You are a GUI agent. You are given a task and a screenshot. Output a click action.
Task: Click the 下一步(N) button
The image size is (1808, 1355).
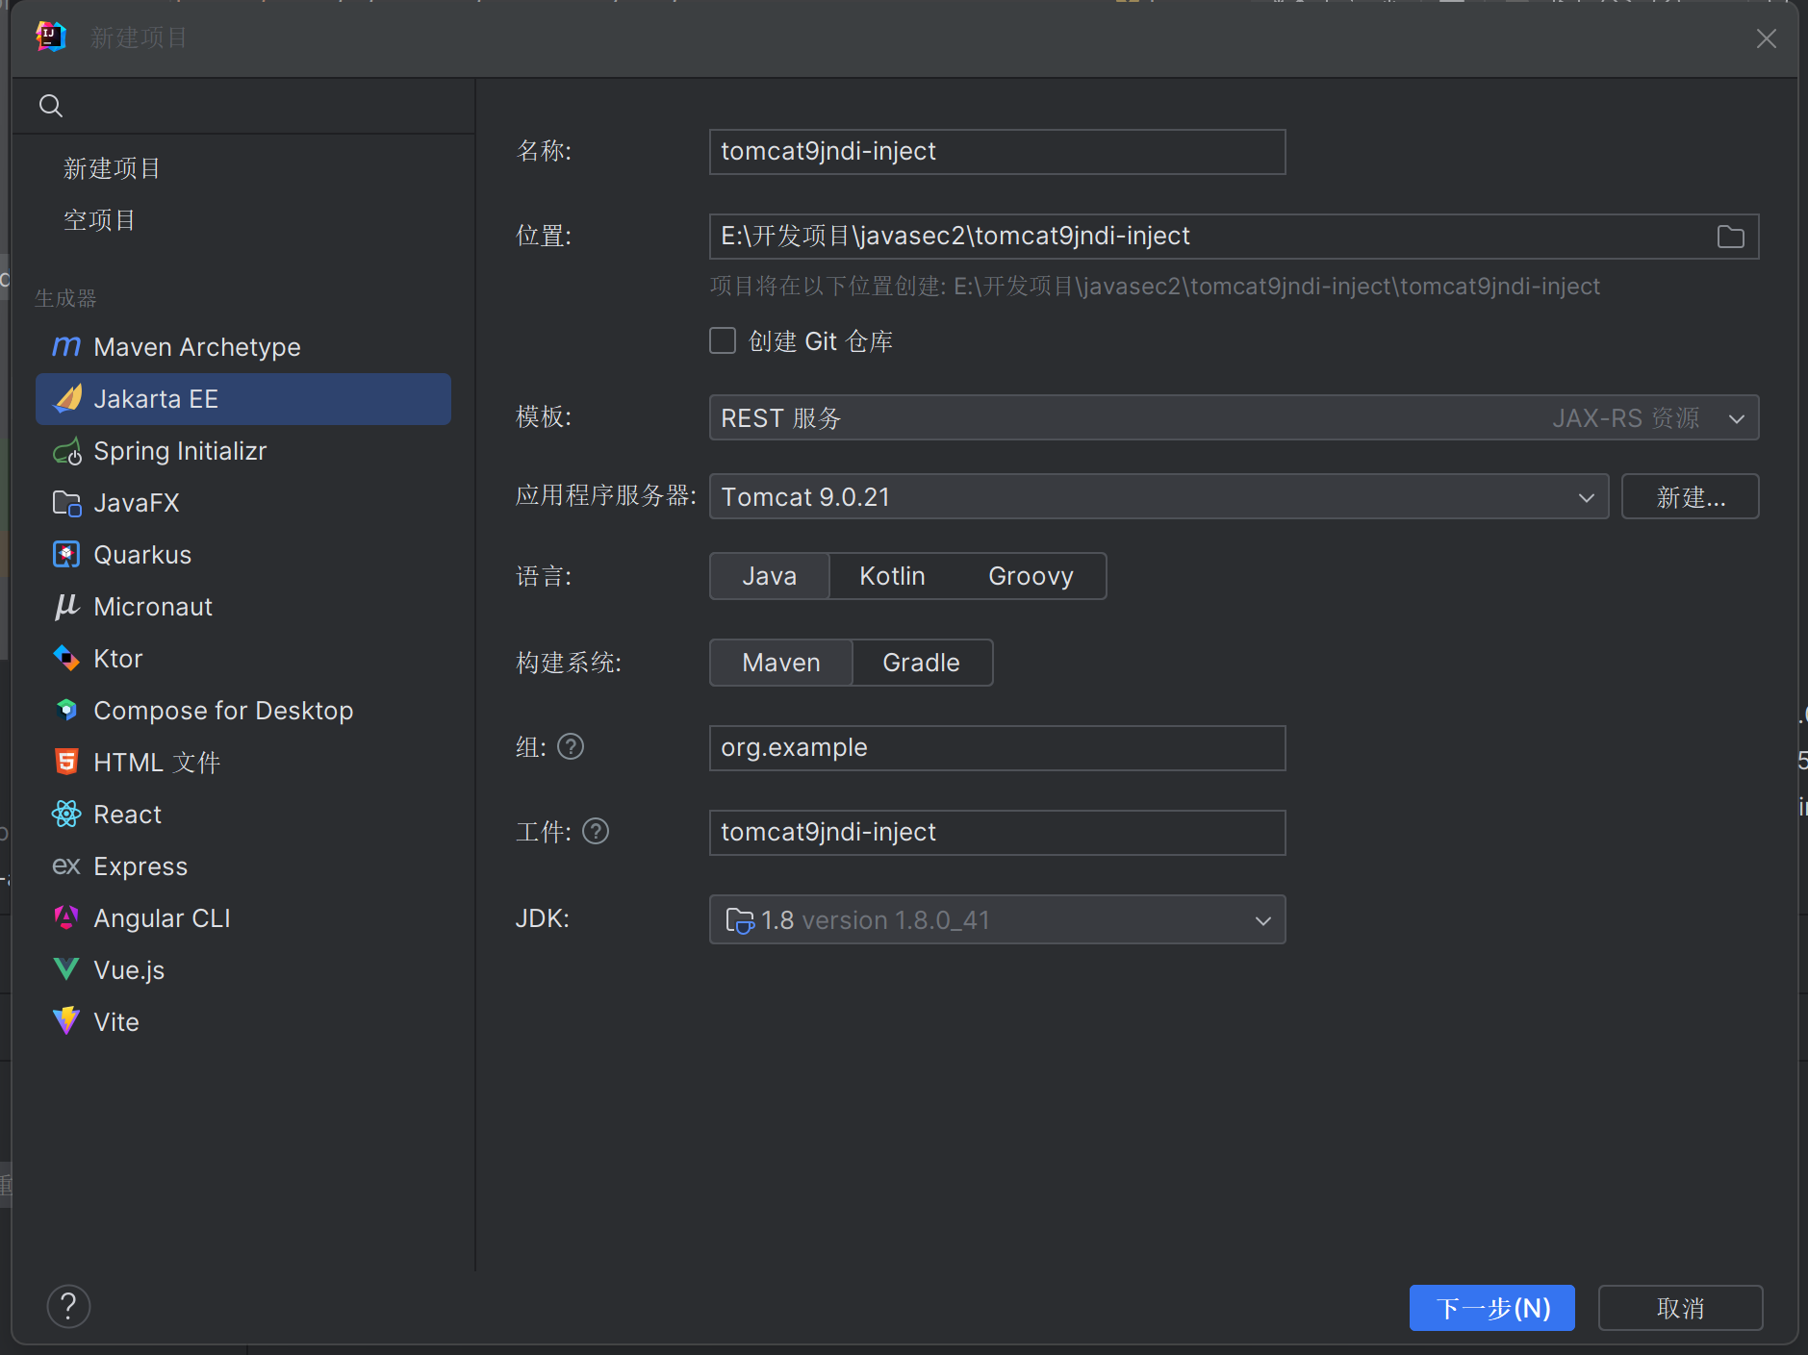click(x=1491, y=1308)
